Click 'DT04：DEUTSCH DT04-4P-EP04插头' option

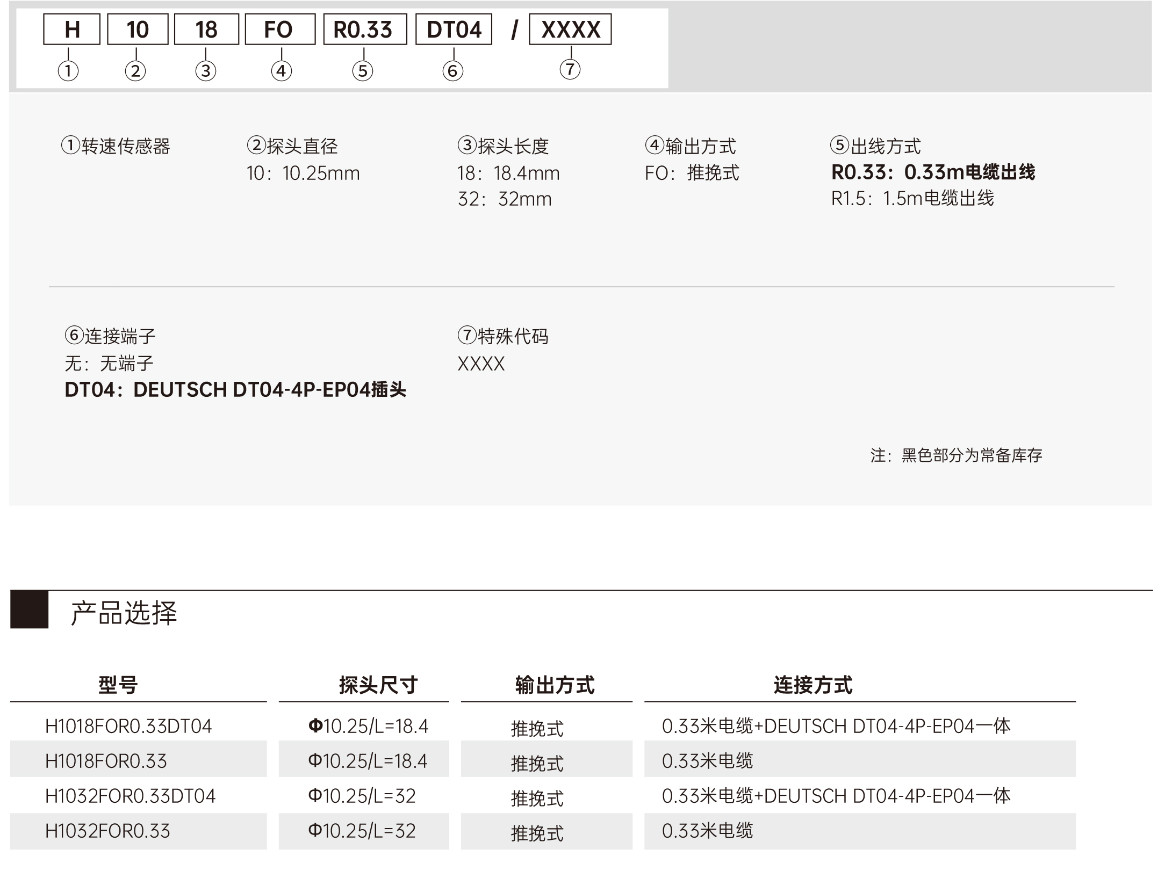tap(235, 390)
